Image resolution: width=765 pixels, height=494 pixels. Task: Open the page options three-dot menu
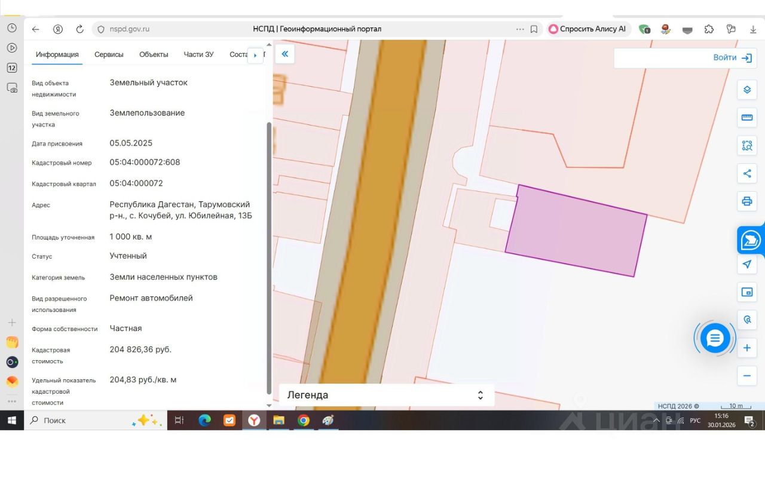tap(520, 29)
